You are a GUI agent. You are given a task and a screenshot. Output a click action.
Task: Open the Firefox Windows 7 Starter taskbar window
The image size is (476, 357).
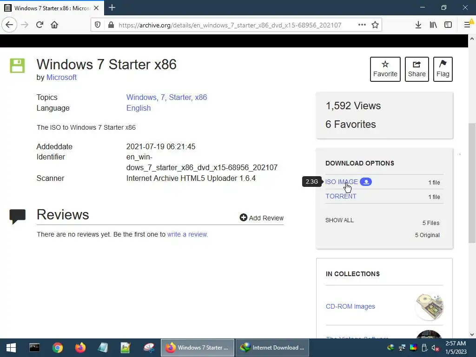click(197, 348)
